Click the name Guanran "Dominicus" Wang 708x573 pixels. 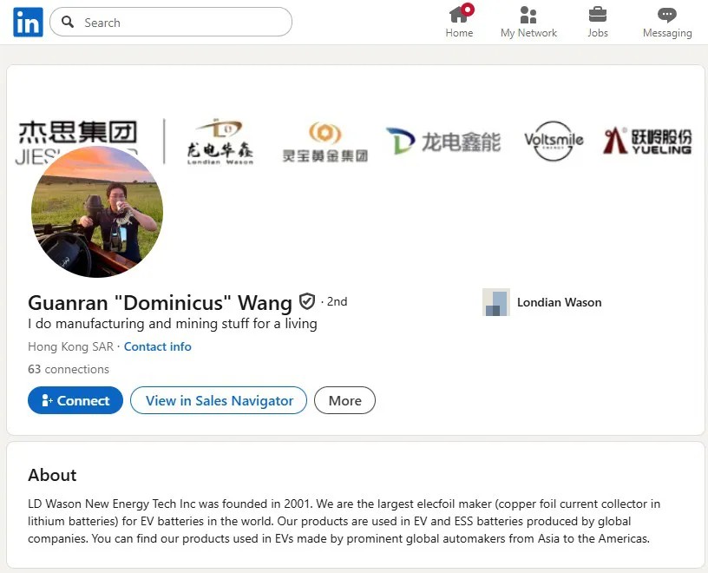click(x=160, y=302)
